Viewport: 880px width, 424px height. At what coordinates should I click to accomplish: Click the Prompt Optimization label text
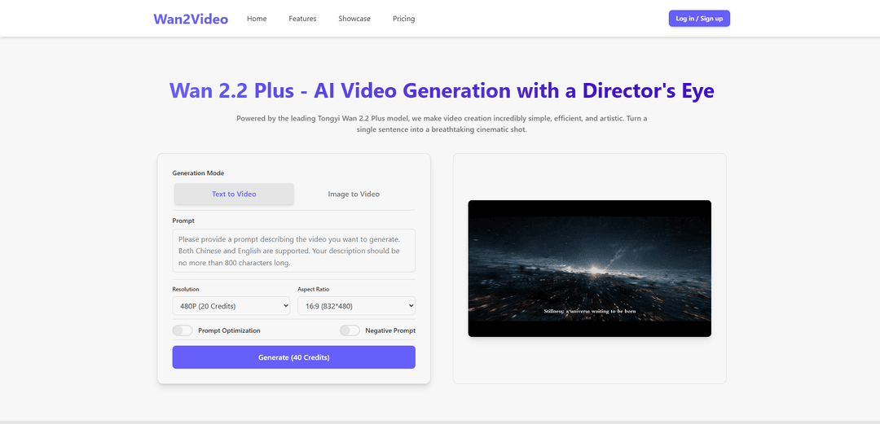point(229,330)
